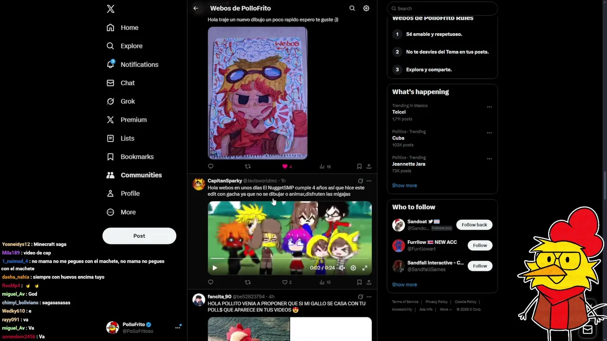Click reply icon under the drawing post
Image resolution: width=607 pixels, height=341 pixels.
[211, 166]
